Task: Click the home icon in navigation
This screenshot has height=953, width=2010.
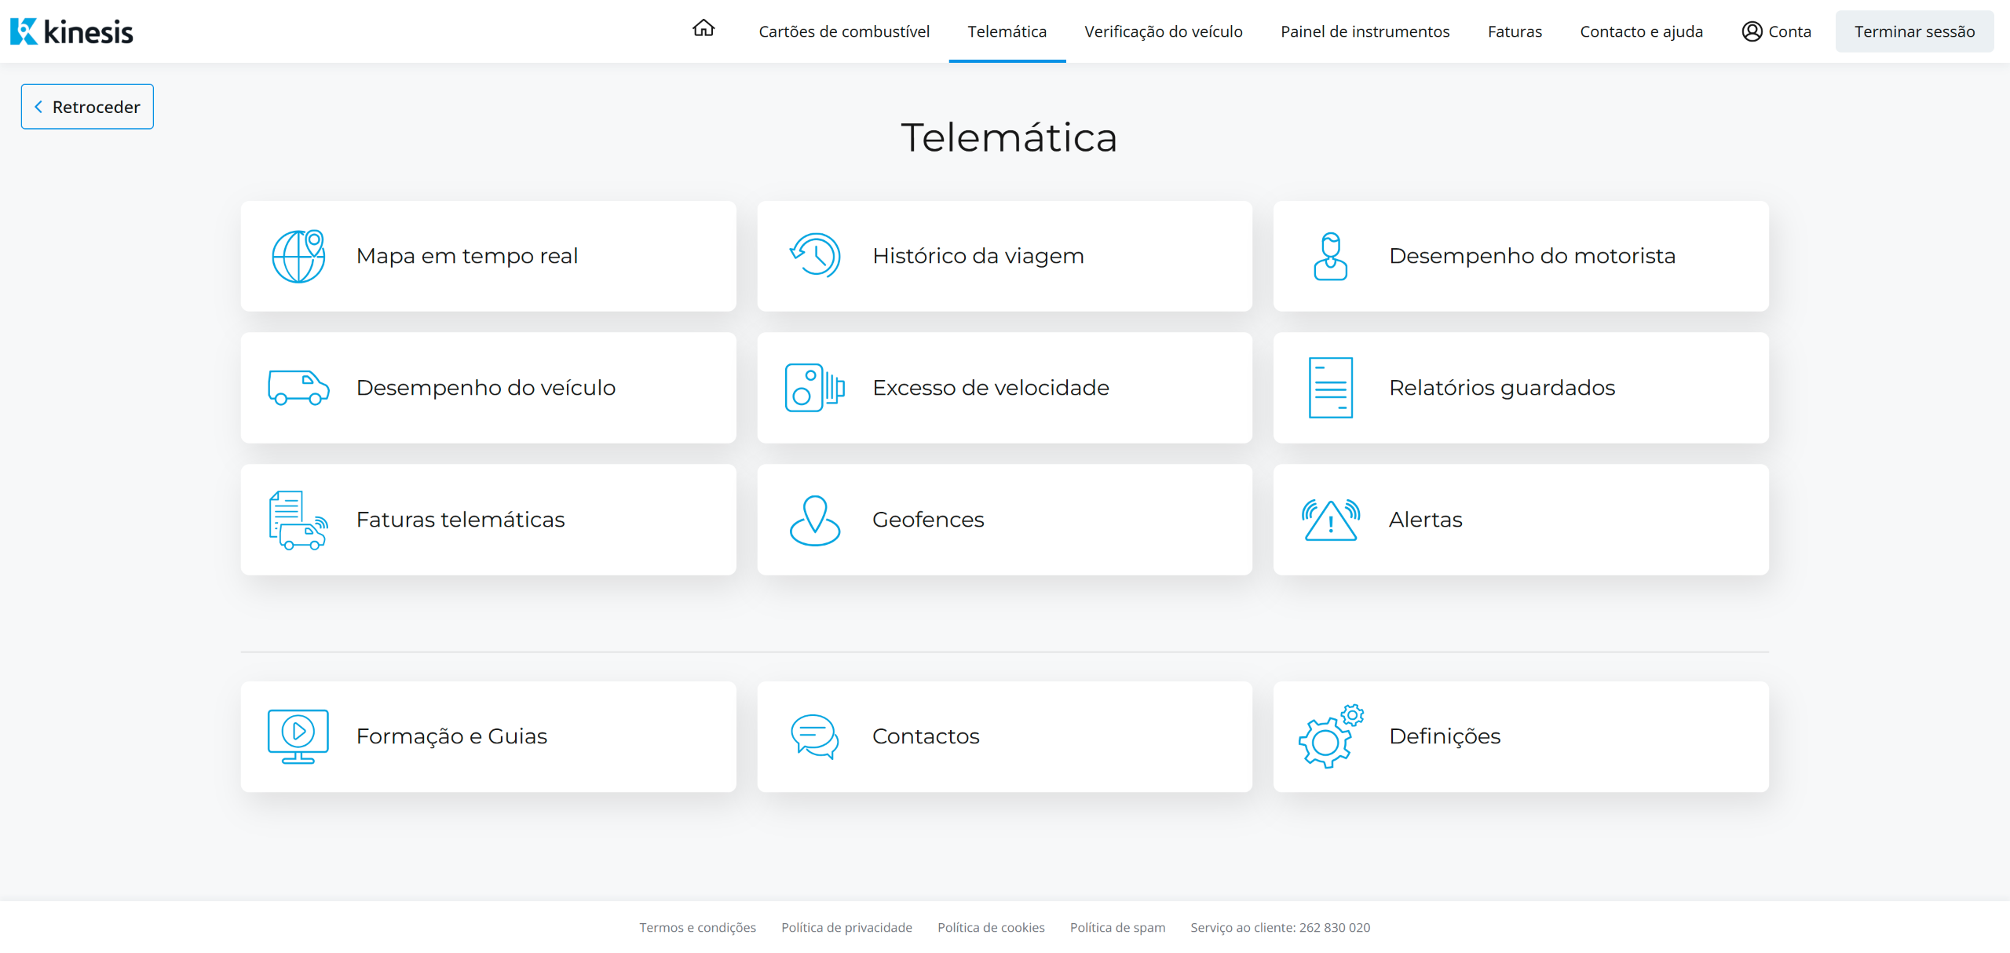Action: [703, 30]
